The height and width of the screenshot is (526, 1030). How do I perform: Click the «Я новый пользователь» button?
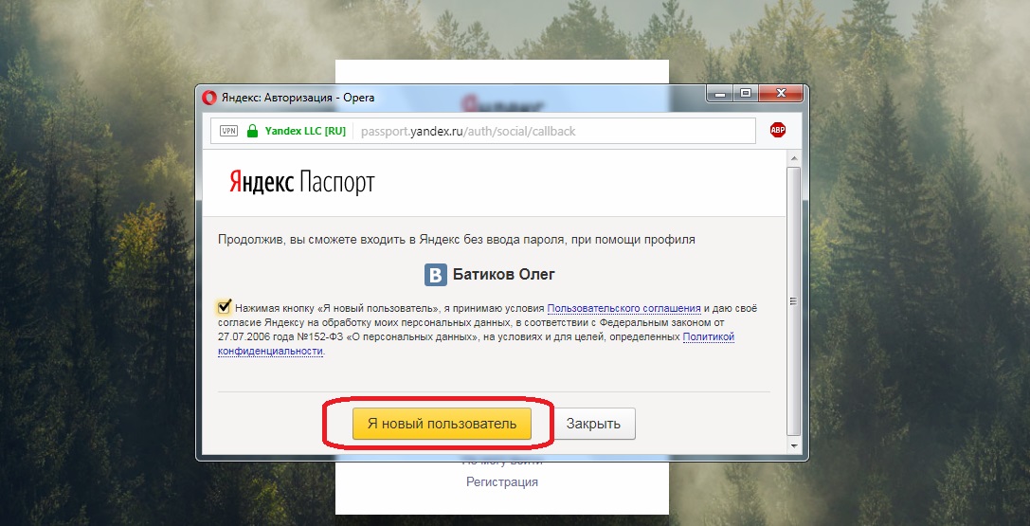442,424
